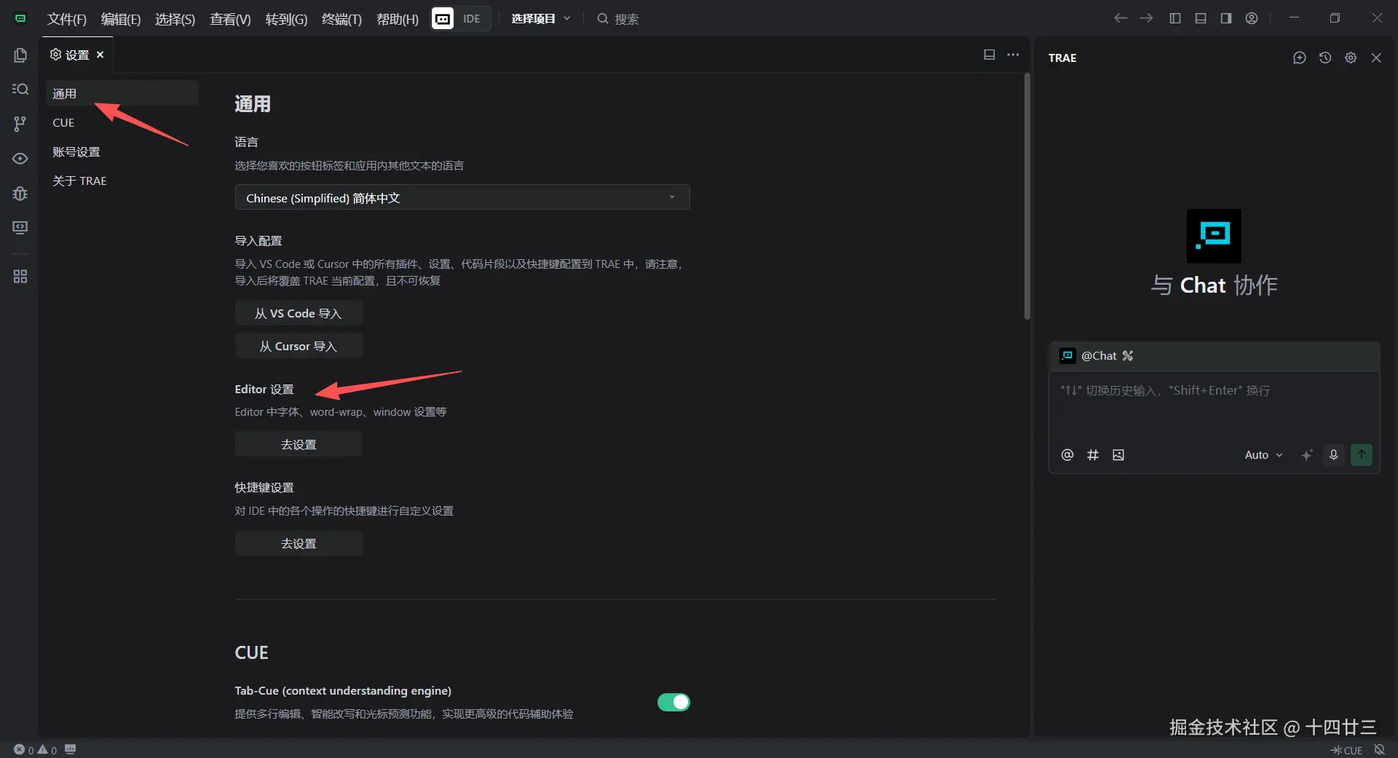This screenshot has width=1398, height=758.
Task: Toggle the primary left sidebar layout
Action: 1175,18
